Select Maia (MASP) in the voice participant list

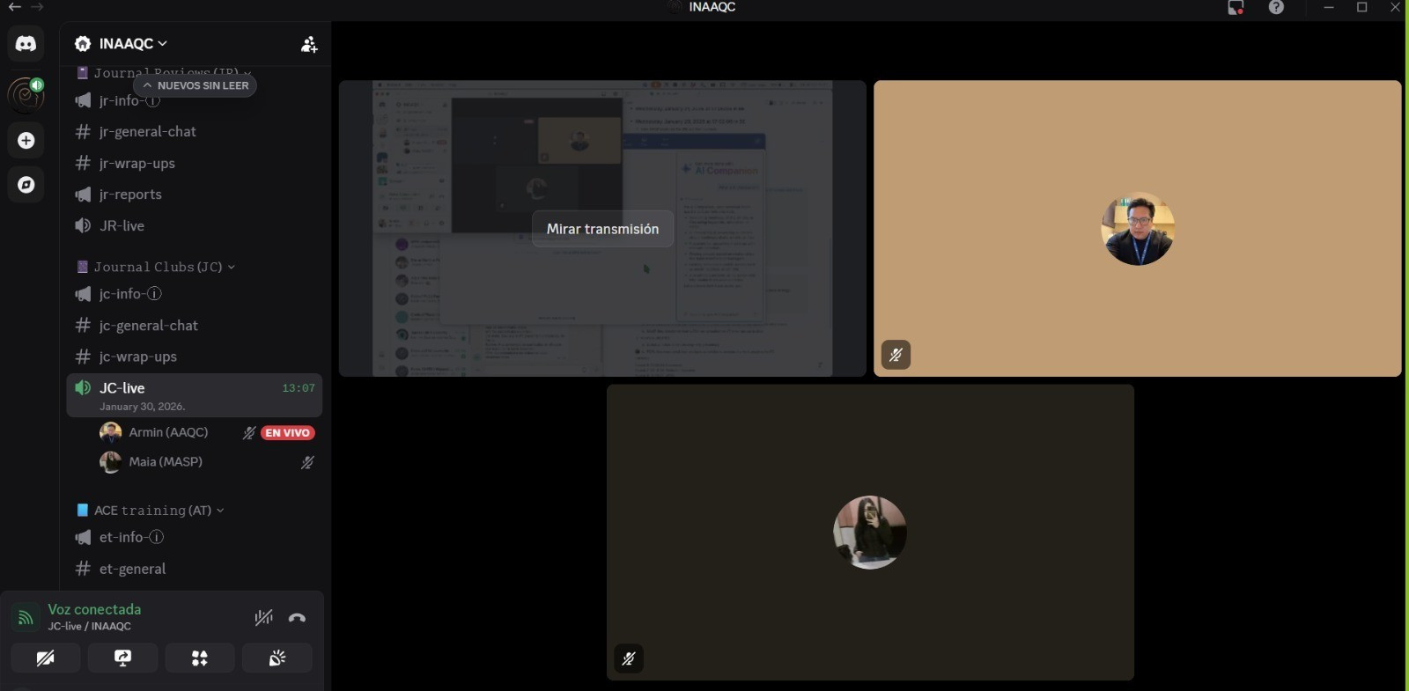pos(166,462)
